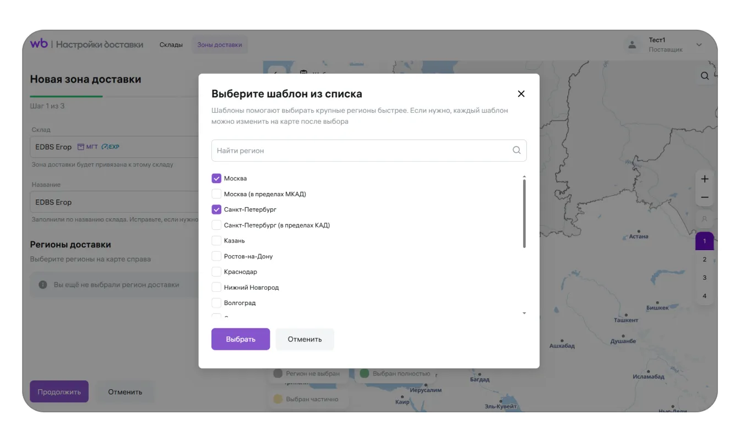This screenshot has height=442, width=740.
Task: Close the template selection dialog
Action: point(521,94)
